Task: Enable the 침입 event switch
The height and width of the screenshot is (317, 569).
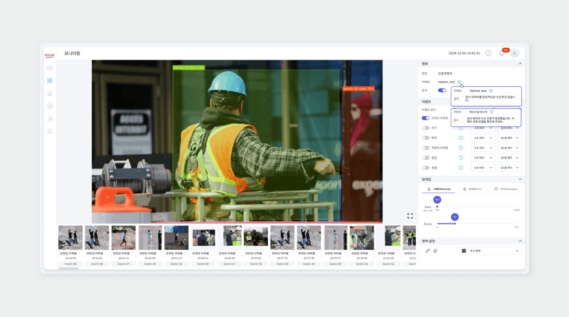Action: coord(425,157)
